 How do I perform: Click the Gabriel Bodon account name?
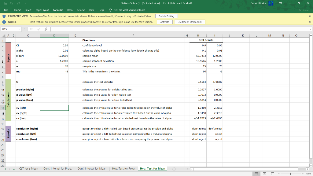click(259, 3)
